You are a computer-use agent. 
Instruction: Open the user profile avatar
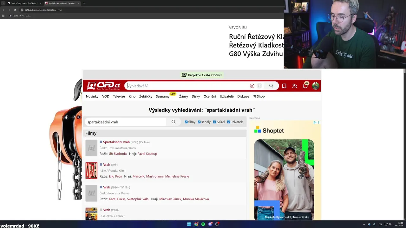tap(315, 86)
